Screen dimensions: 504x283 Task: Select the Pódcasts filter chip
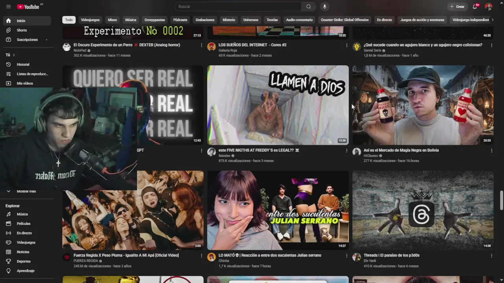(x=180, y=20)
